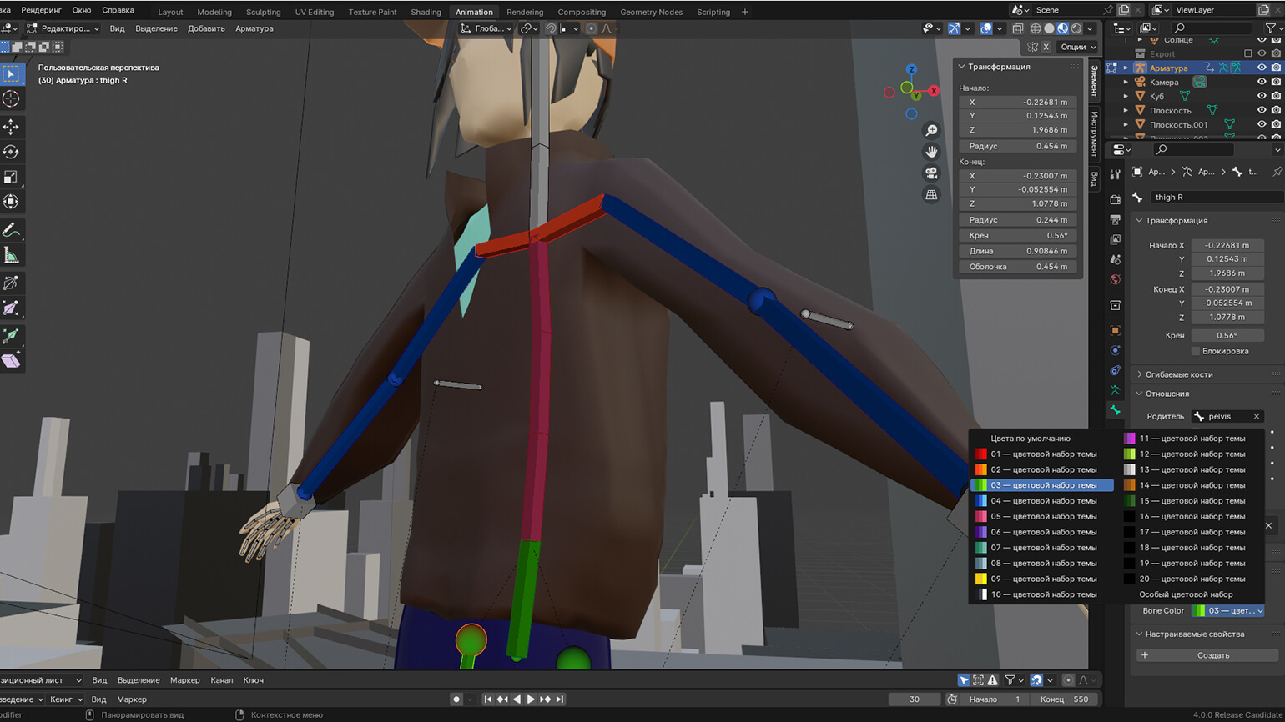Open the Bone Color dropdown

tap(1227, 611)
